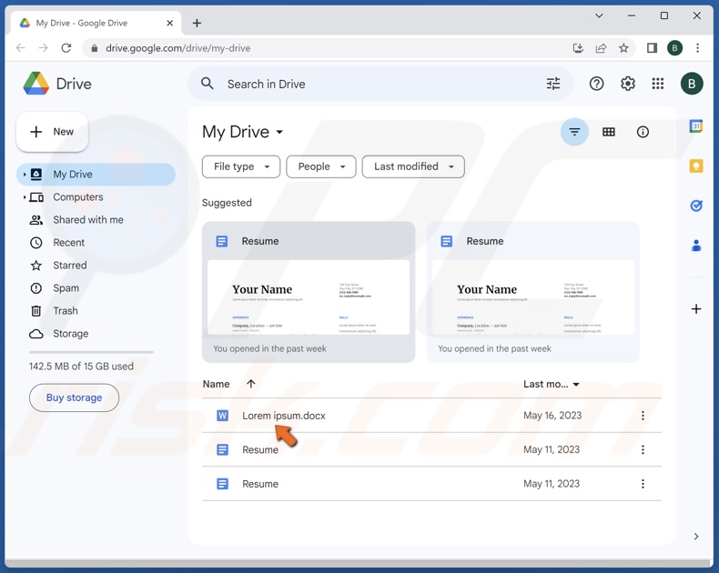Image resolution: width=719 pixels, height=573 pixels.
Task: Toggle the browser side panel
Action: click(x=652, y=48)
